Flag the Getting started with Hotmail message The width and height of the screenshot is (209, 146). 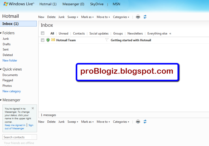tap(107, 39)
